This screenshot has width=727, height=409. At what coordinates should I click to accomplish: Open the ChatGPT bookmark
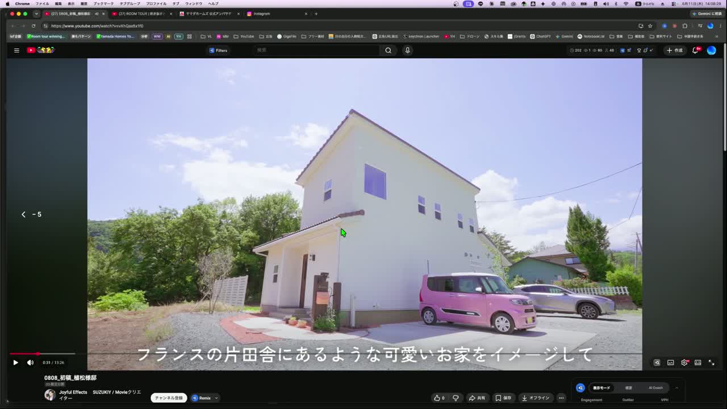tap(541, 36)
